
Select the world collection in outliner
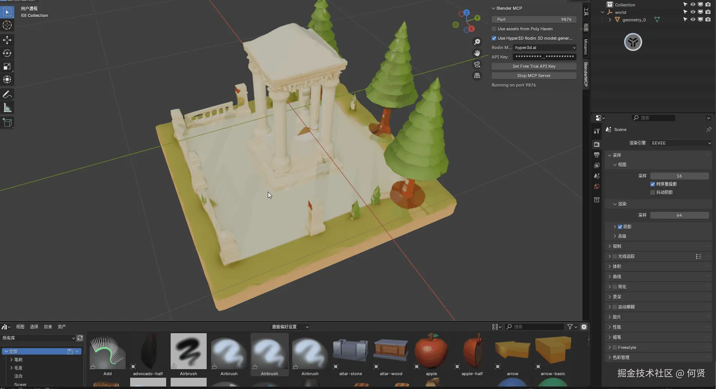tap(620, 12)
